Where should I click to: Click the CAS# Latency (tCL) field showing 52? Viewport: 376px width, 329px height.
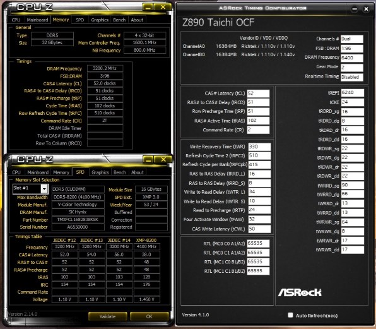(x=258, y=93)
